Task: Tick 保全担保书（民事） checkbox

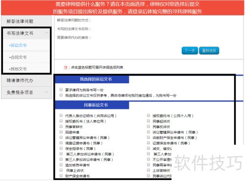Action: [x=61, y=148]
